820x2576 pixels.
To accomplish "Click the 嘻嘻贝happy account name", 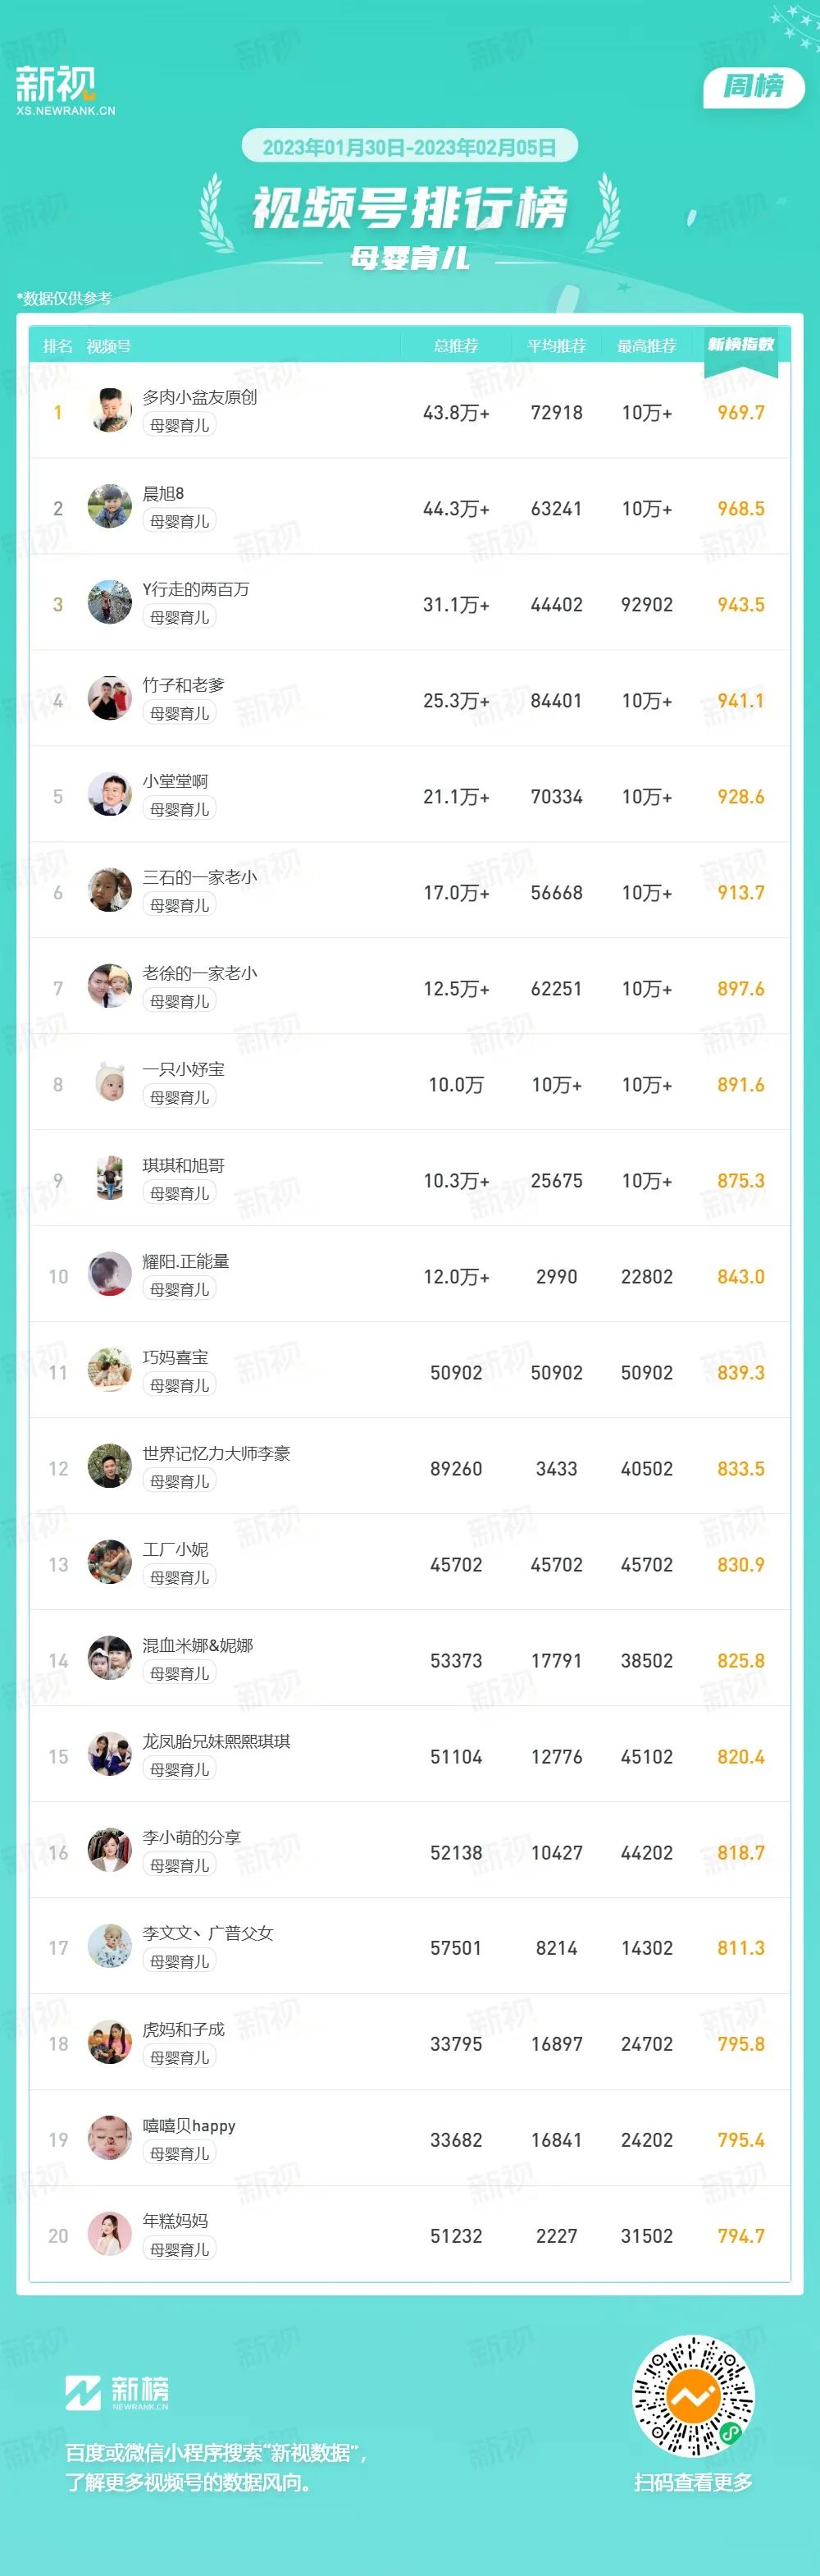I will (189, 2125).
